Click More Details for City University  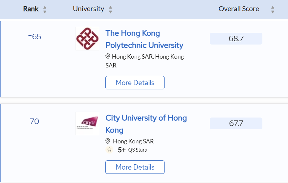[x=135, y=167]
